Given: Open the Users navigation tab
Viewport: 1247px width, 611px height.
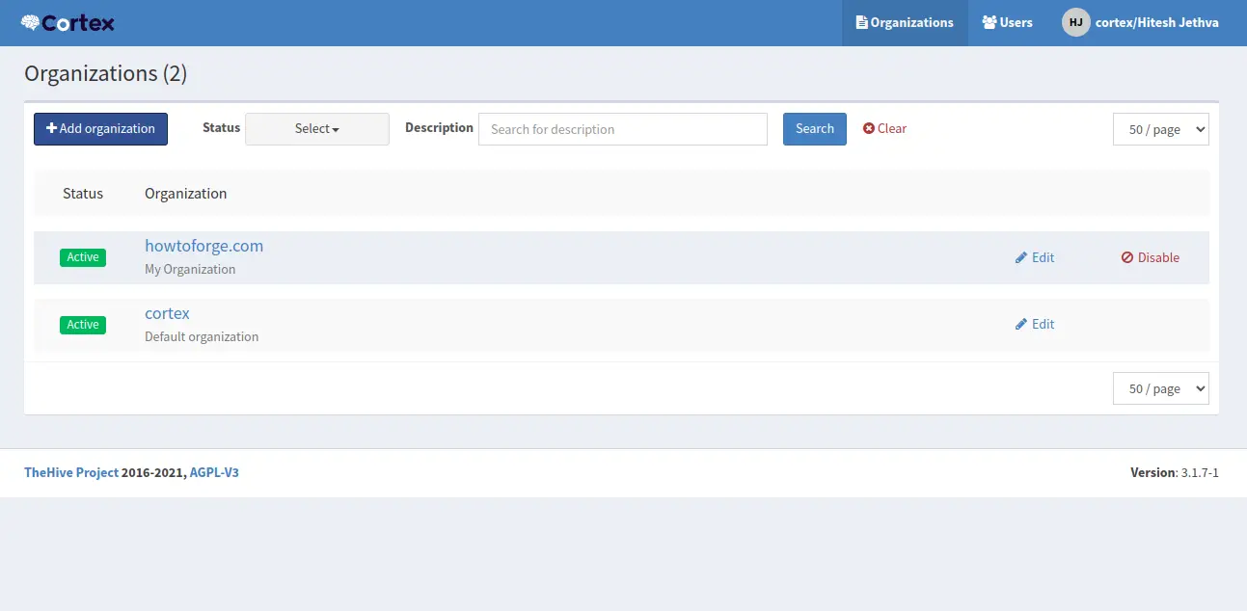Looking at the screenshot, I should point(1007,22).
